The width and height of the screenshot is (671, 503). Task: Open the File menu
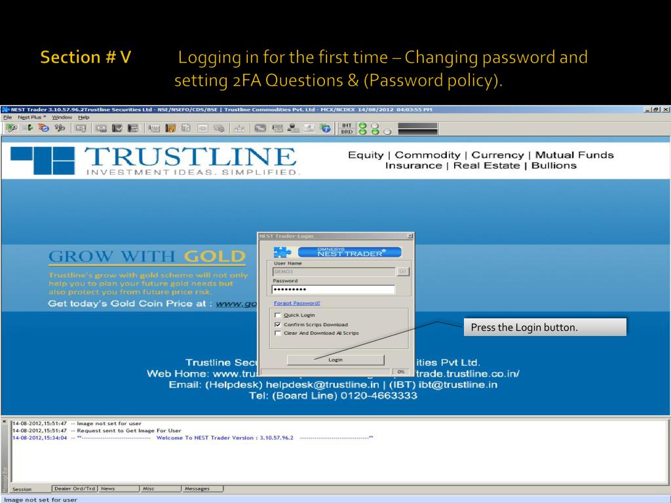click(x=7, y=117)
